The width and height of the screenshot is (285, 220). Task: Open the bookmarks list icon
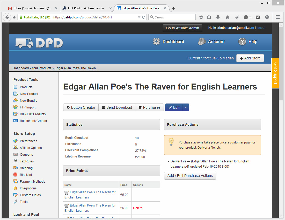(209, 17)
